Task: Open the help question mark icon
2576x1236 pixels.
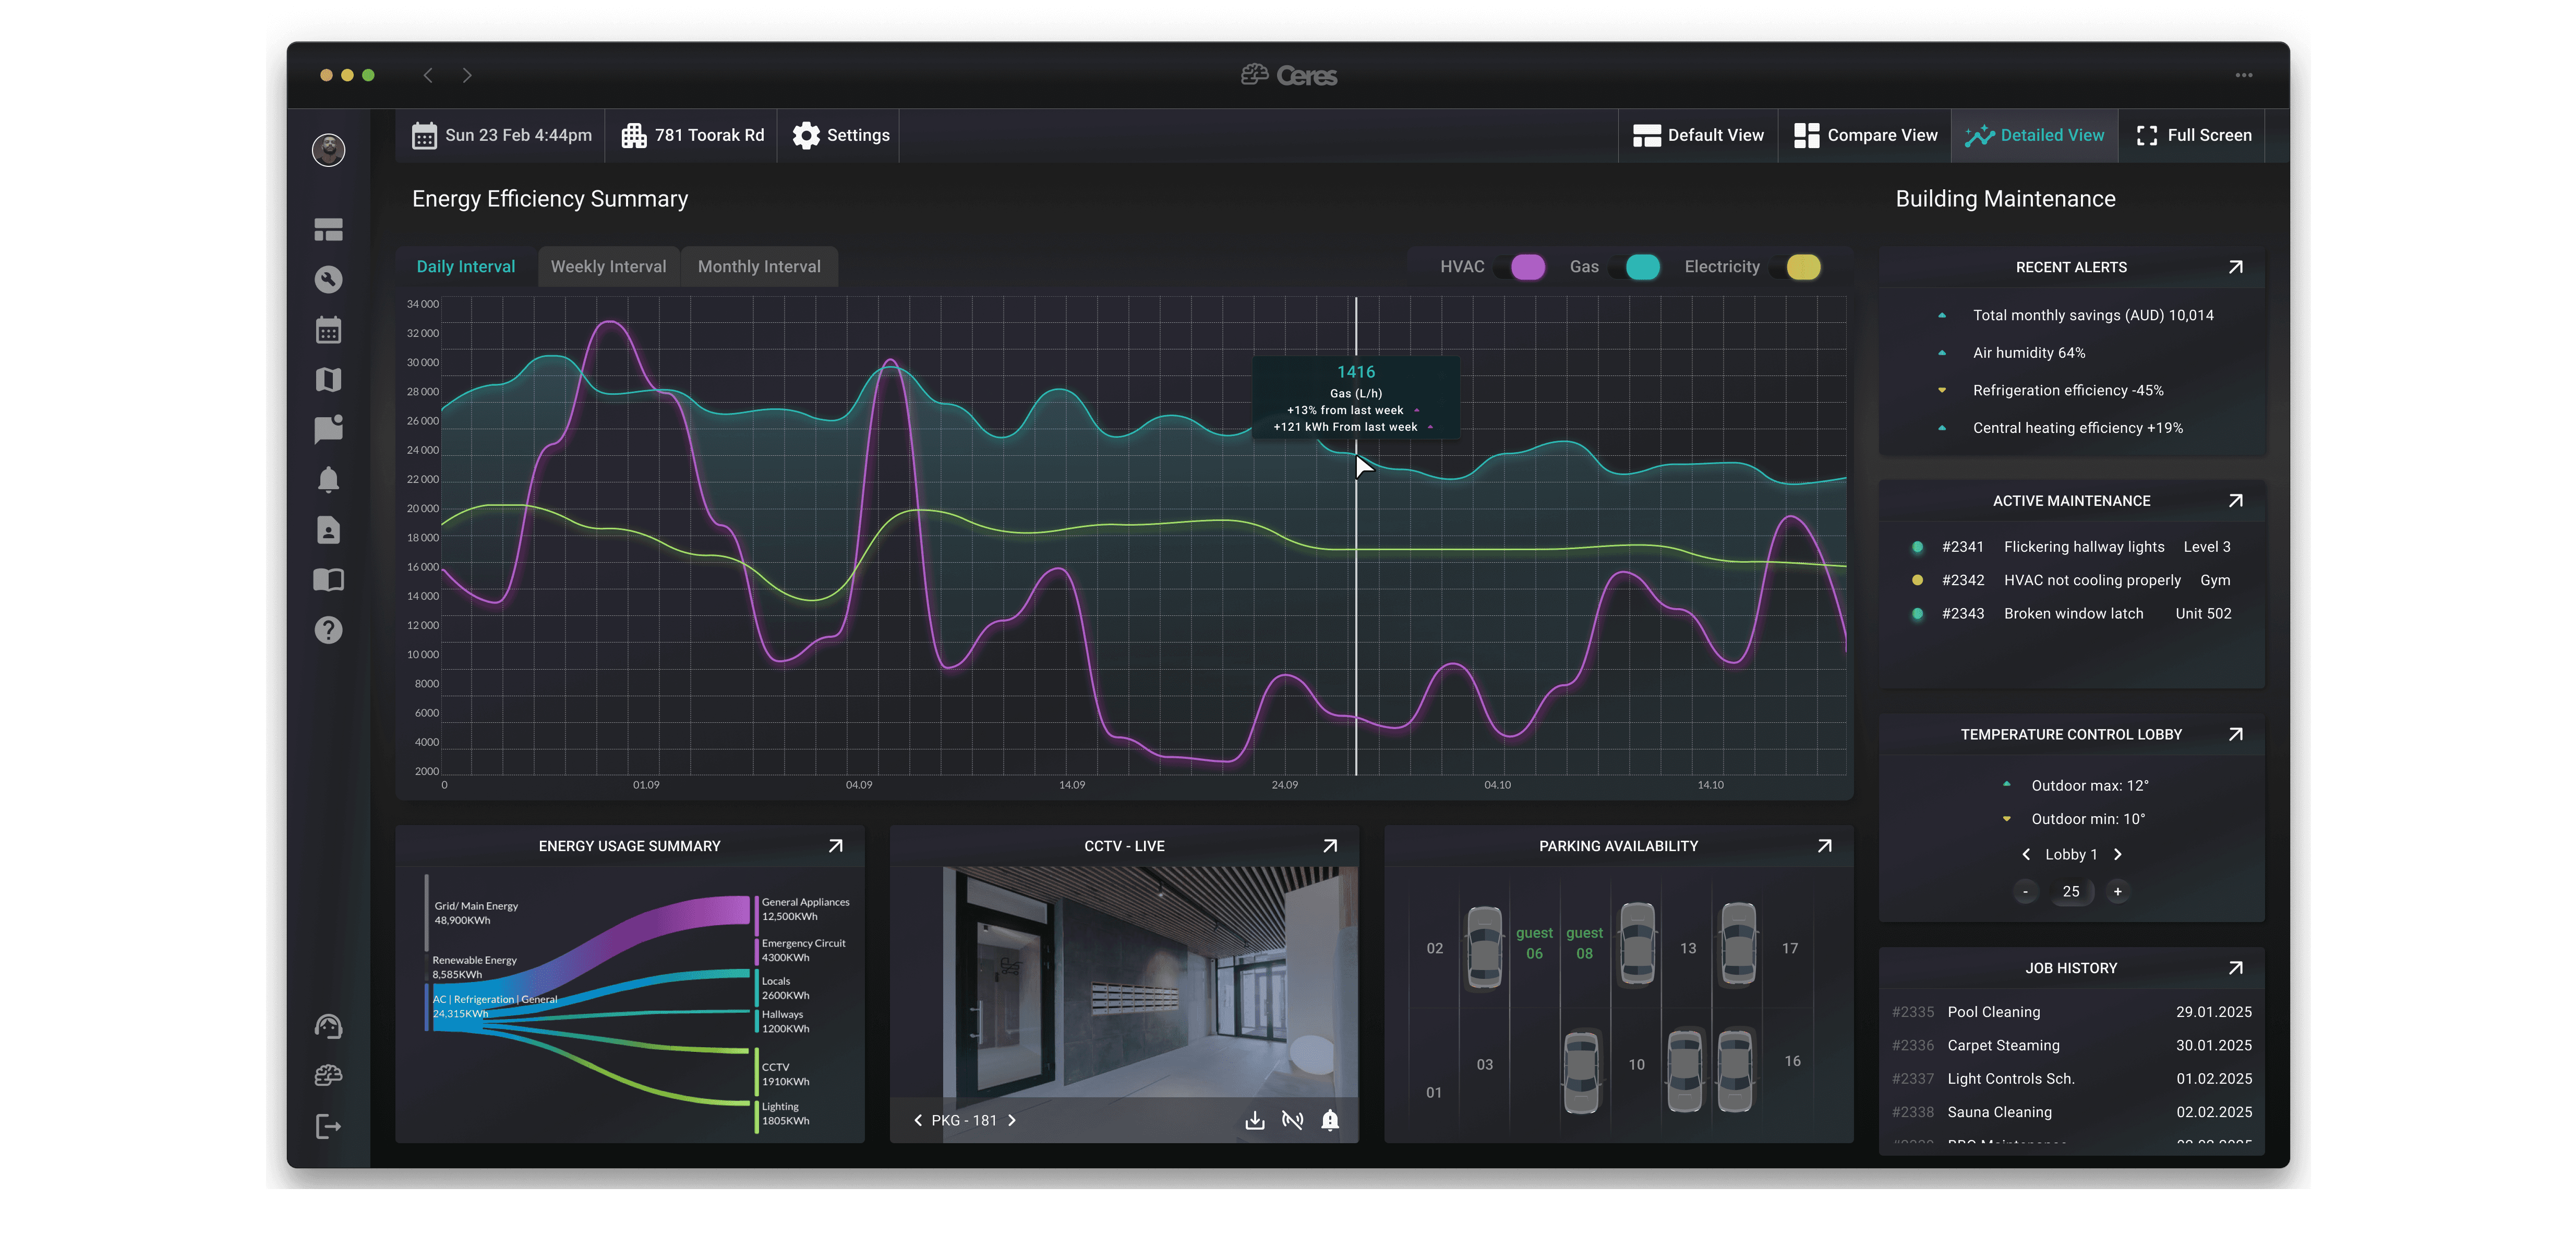Action: 328,630
